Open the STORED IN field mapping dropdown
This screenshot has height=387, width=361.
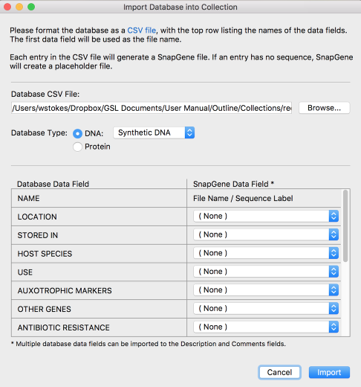[266, 234]
